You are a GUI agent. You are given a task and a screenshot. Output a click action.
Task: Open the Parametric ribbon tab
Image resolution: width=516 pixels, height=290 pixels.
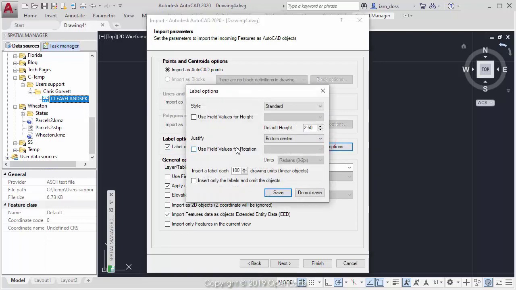(x=104, y=16)
